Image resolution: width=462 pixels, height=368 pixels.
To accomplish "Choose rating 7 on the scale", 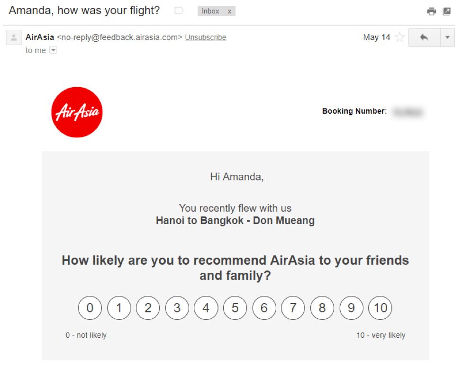I will [x=293, y=308].
